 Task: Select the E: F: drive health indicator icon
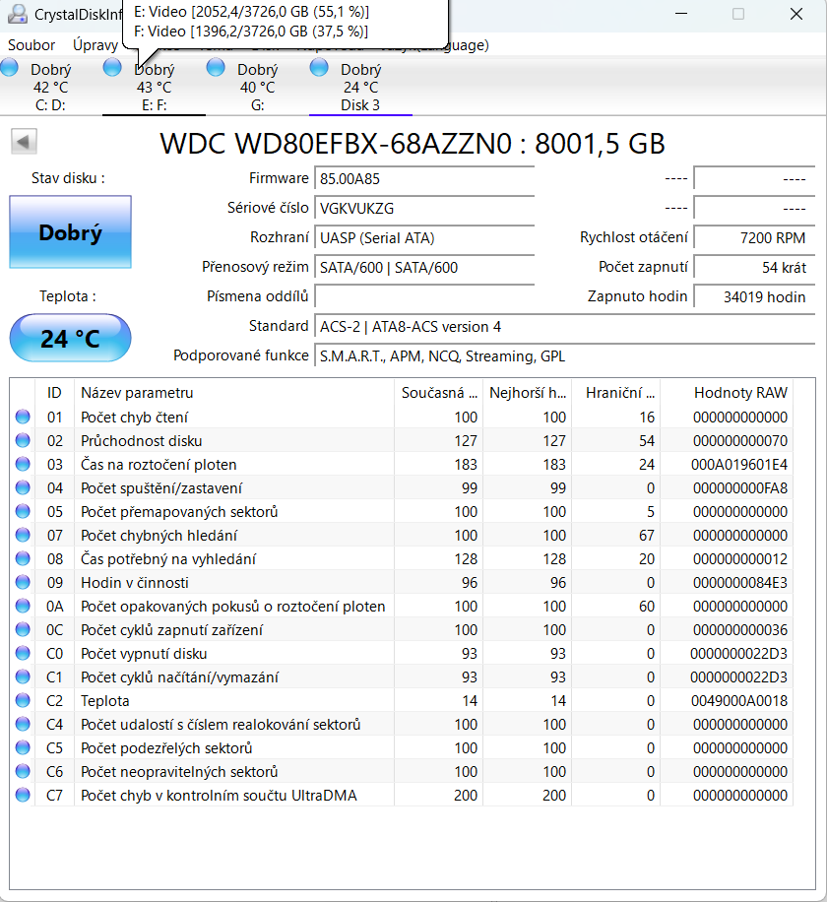(x=111, y=67)
